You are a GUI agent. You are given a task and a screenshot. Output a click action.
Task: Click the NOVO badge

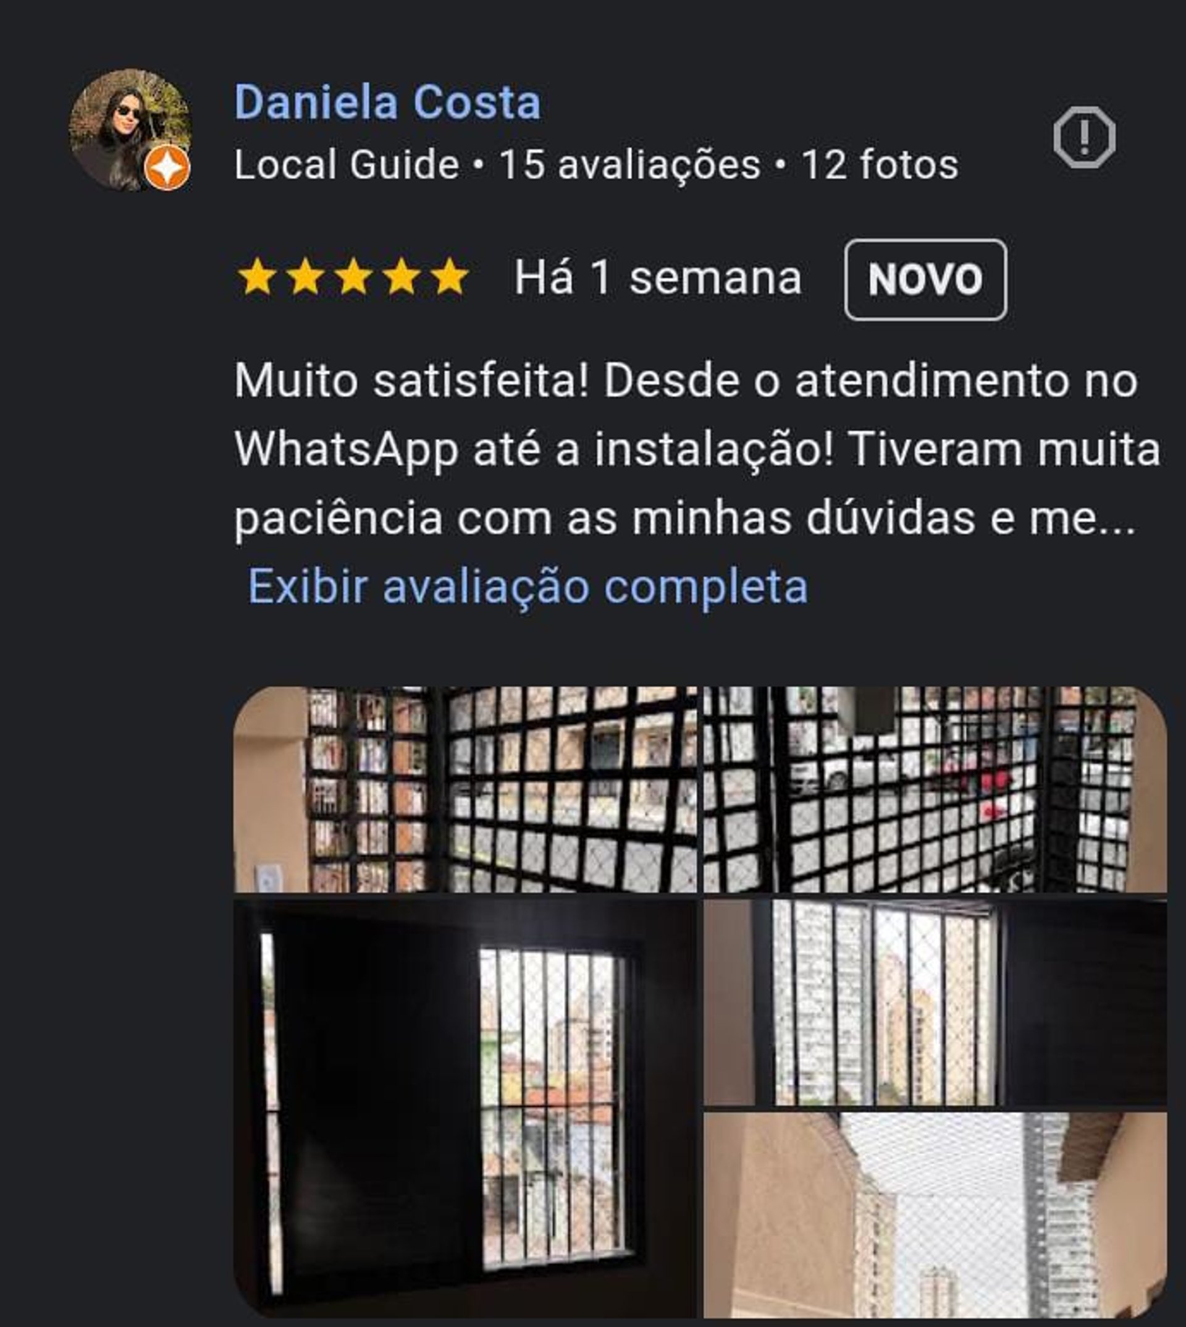925,280
